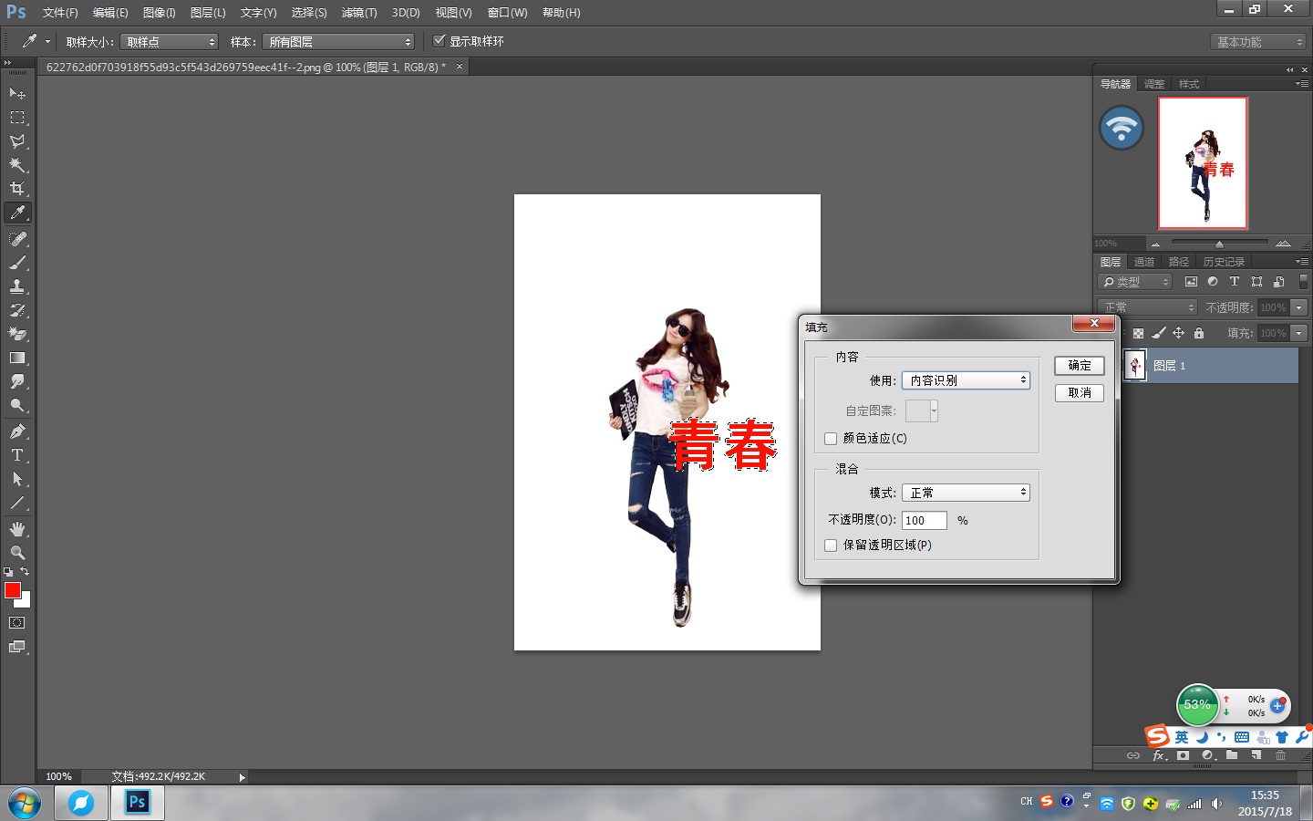Select the Dodge tool
The height and width of the screenshot is (821, 1313).
(17, 405)
